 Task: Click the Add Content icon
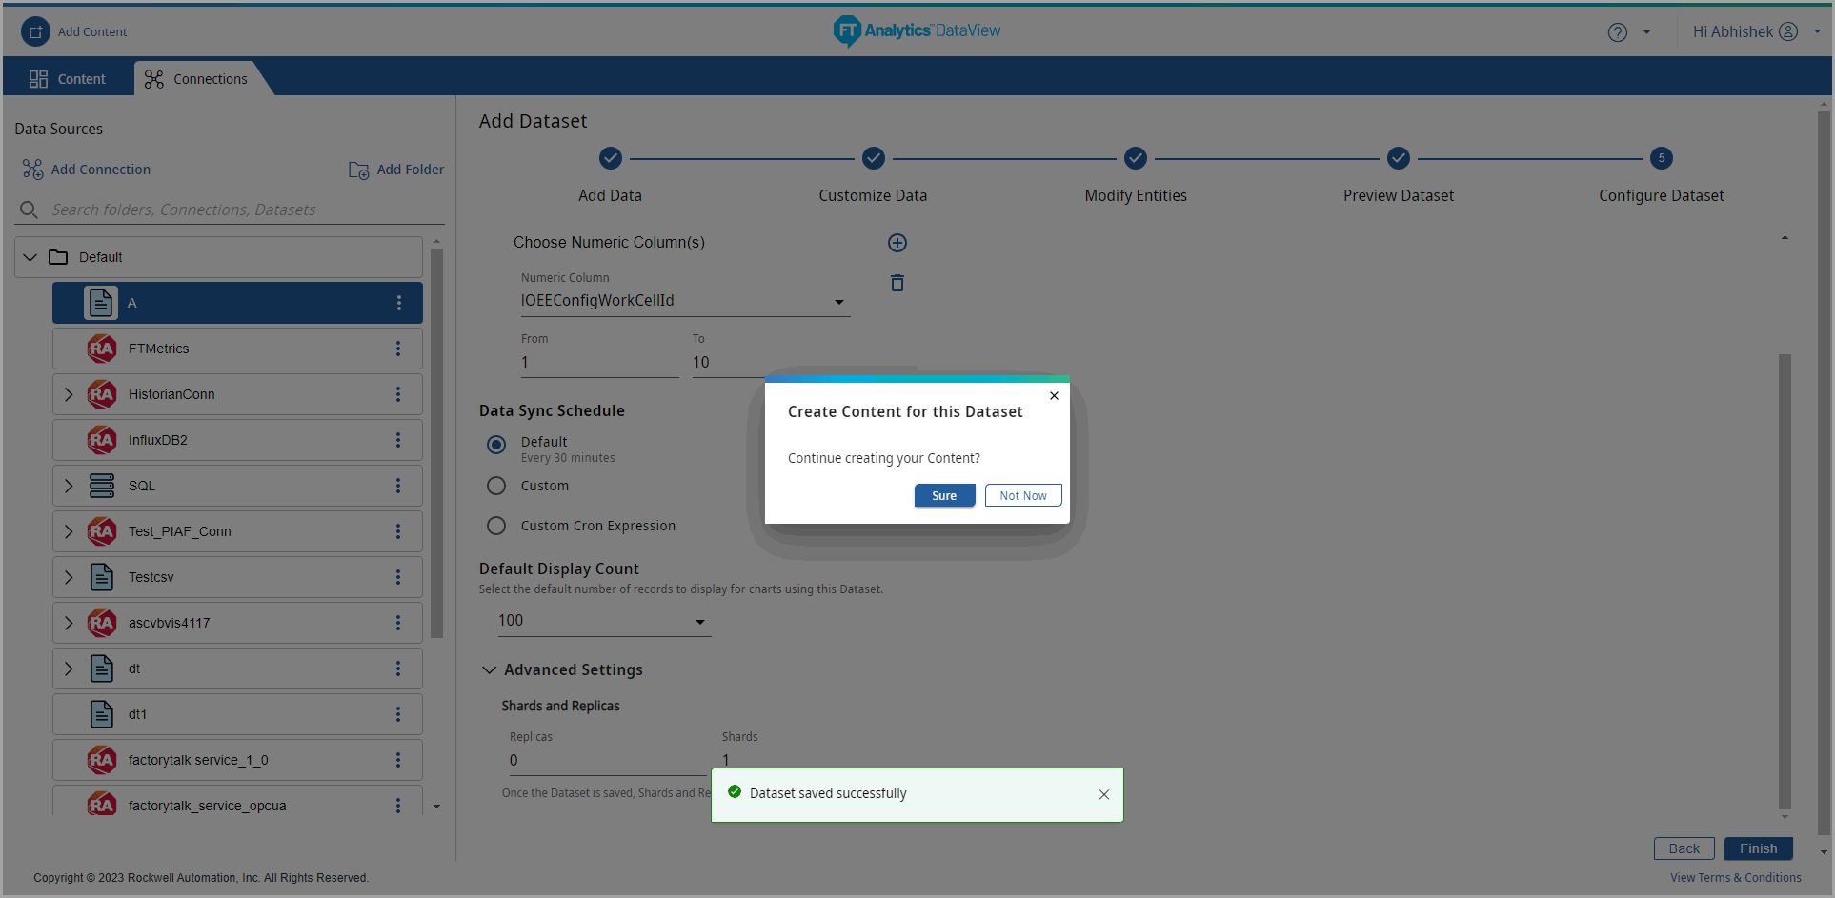(x=35, y=31)
